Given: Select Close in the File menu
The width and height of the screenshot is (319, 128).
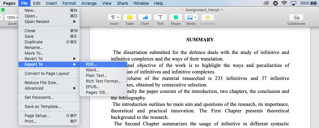Looking at the screenshot, I should click(x=49, y=31).
